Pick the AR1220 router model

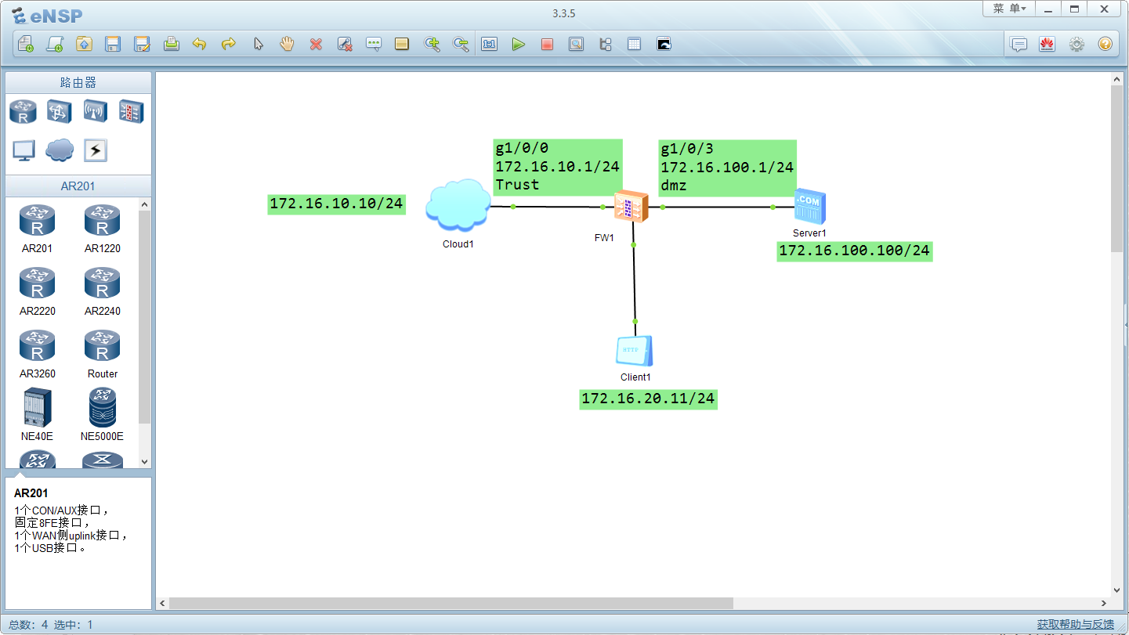103,229
